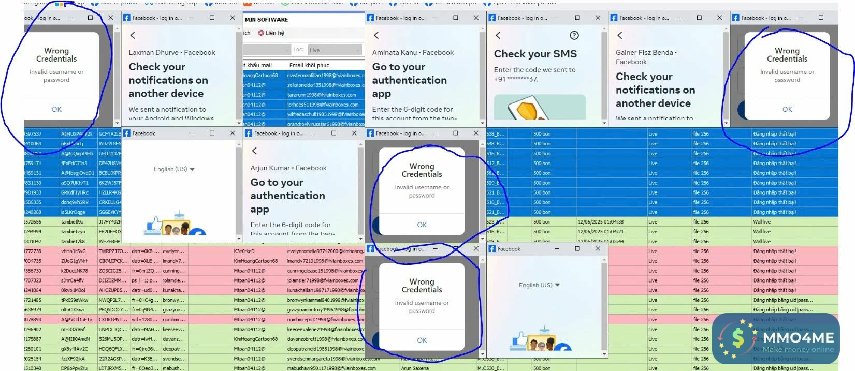Click back arrow in Aminata Kanu window
The height and width of the screenshot is (371, 855).
click(376, 35)
